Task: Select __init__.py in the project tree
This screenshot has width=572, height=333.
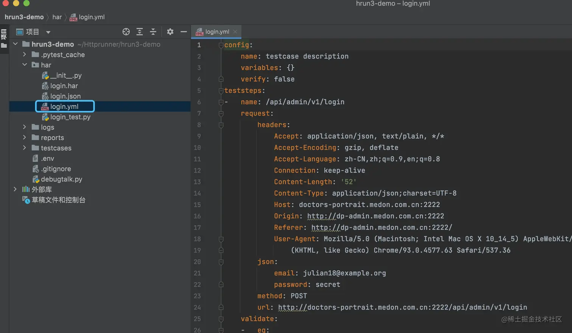Action: coord(66,76)
